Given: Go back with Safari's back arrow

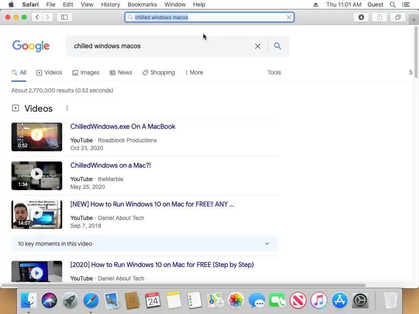Looking at the screenshot, I should (x=37, y=17).
